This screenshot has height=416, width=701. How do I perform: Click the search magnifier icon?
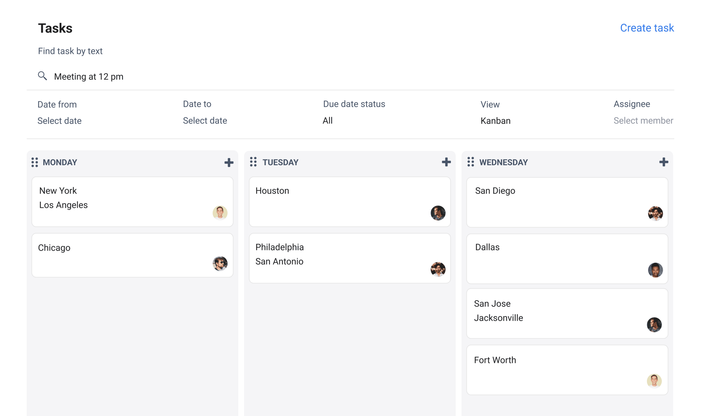pos(42,76)
